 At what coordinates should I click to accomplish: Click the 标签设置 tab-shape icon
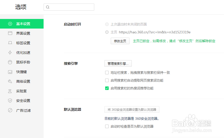[10, 43]
